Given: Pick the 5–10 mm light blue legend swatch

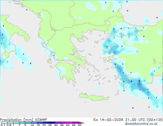Looking at the screenshot, I should tap(28, 123).
